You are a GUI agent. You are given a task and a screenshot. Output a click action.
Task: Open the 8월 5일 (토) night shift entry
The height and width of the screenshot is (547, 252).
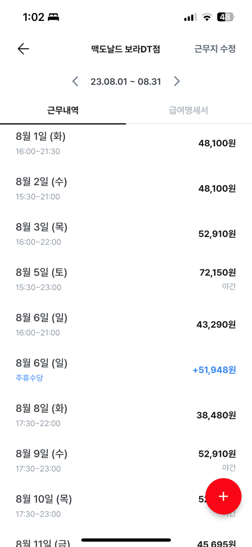pyautogui.click(x=126, y=279)
